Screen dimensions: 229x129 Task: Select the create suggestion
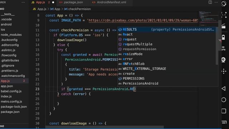coord(166,73)
